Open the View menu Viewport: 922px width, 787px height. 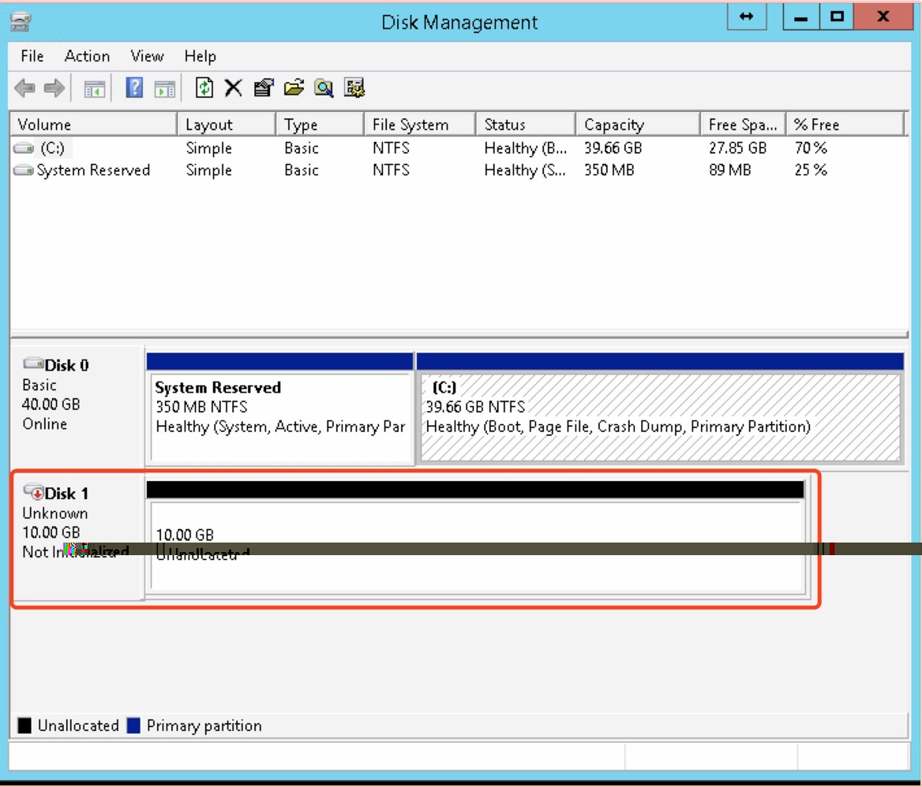tap(147, 56)
